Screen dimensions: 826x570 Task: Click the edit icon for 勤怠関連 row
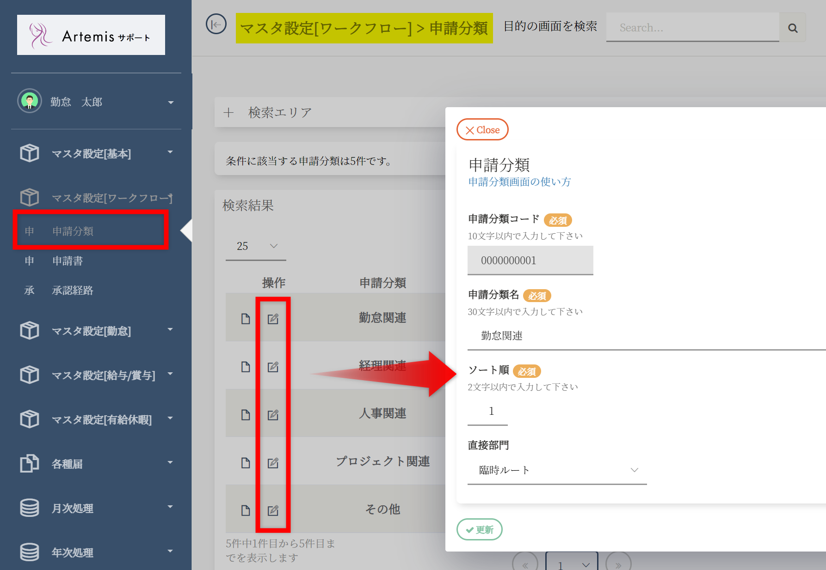(273, 319)
